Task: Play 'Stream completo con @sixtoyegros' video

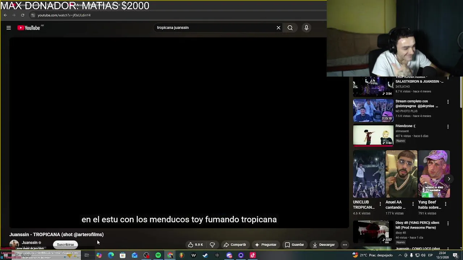Action: [x=373, y=110]
